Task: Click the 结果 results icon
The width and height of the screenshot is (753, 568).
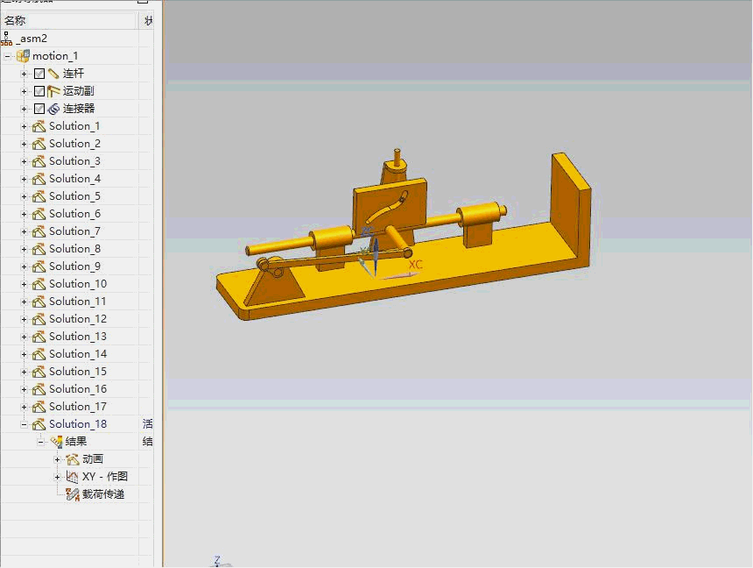Action: (x=56, y=442)
